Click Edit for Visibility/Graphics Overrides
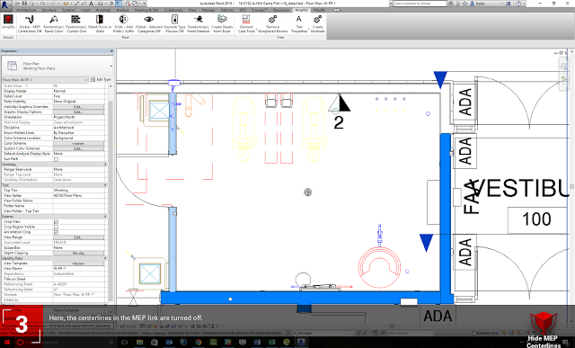The image size is (575, 348). coord(78,106)
